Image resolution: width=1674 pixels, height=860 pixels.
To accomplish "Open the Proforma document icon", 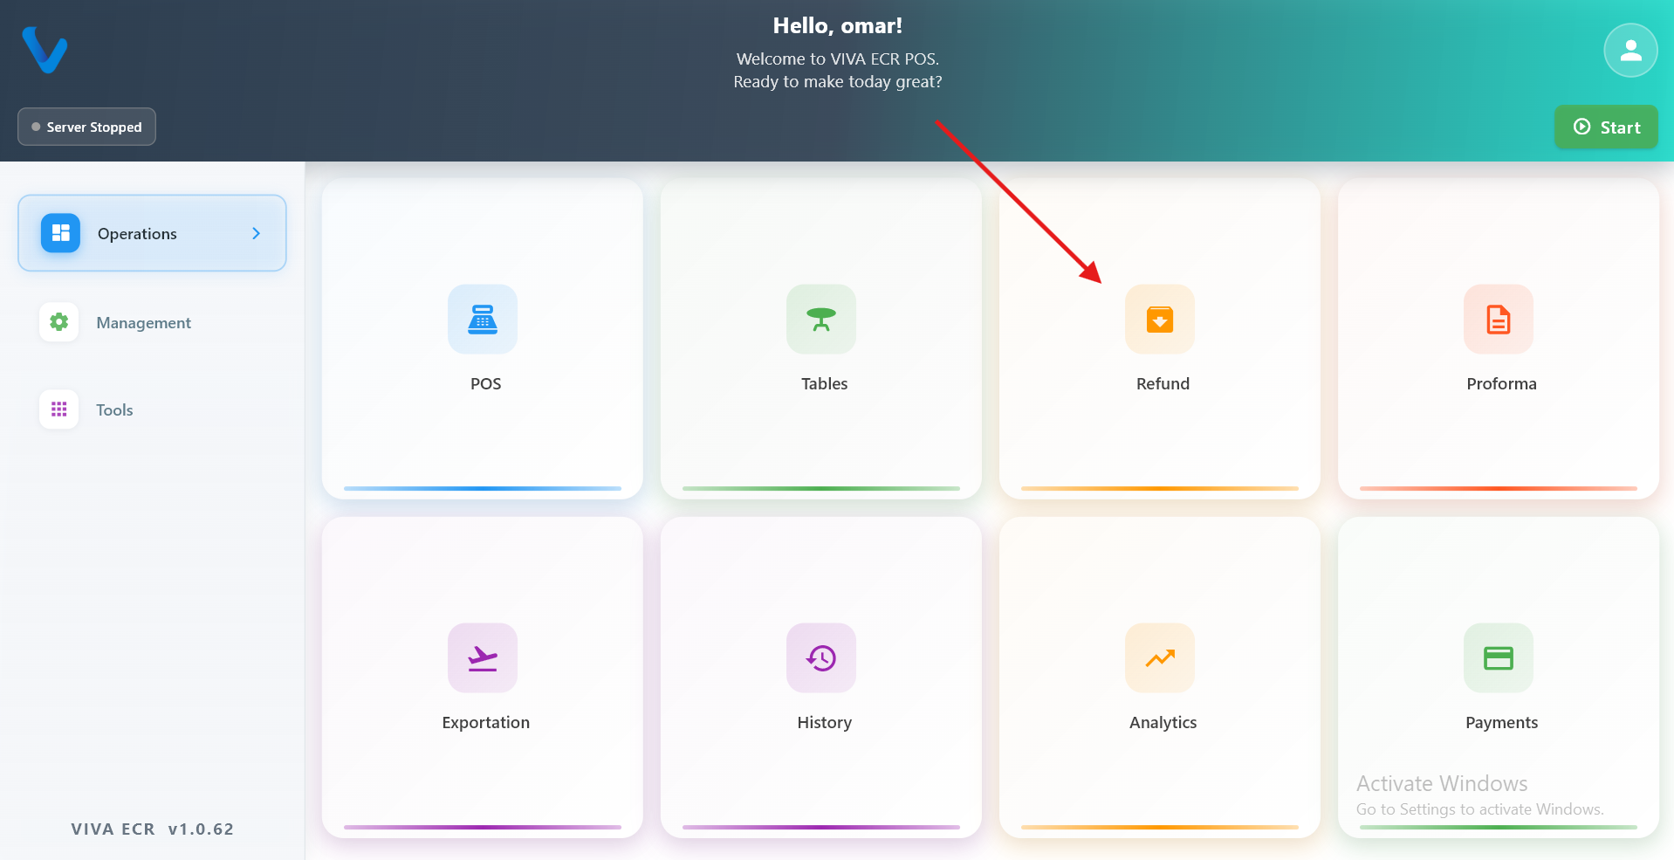I will [1499, 320].
